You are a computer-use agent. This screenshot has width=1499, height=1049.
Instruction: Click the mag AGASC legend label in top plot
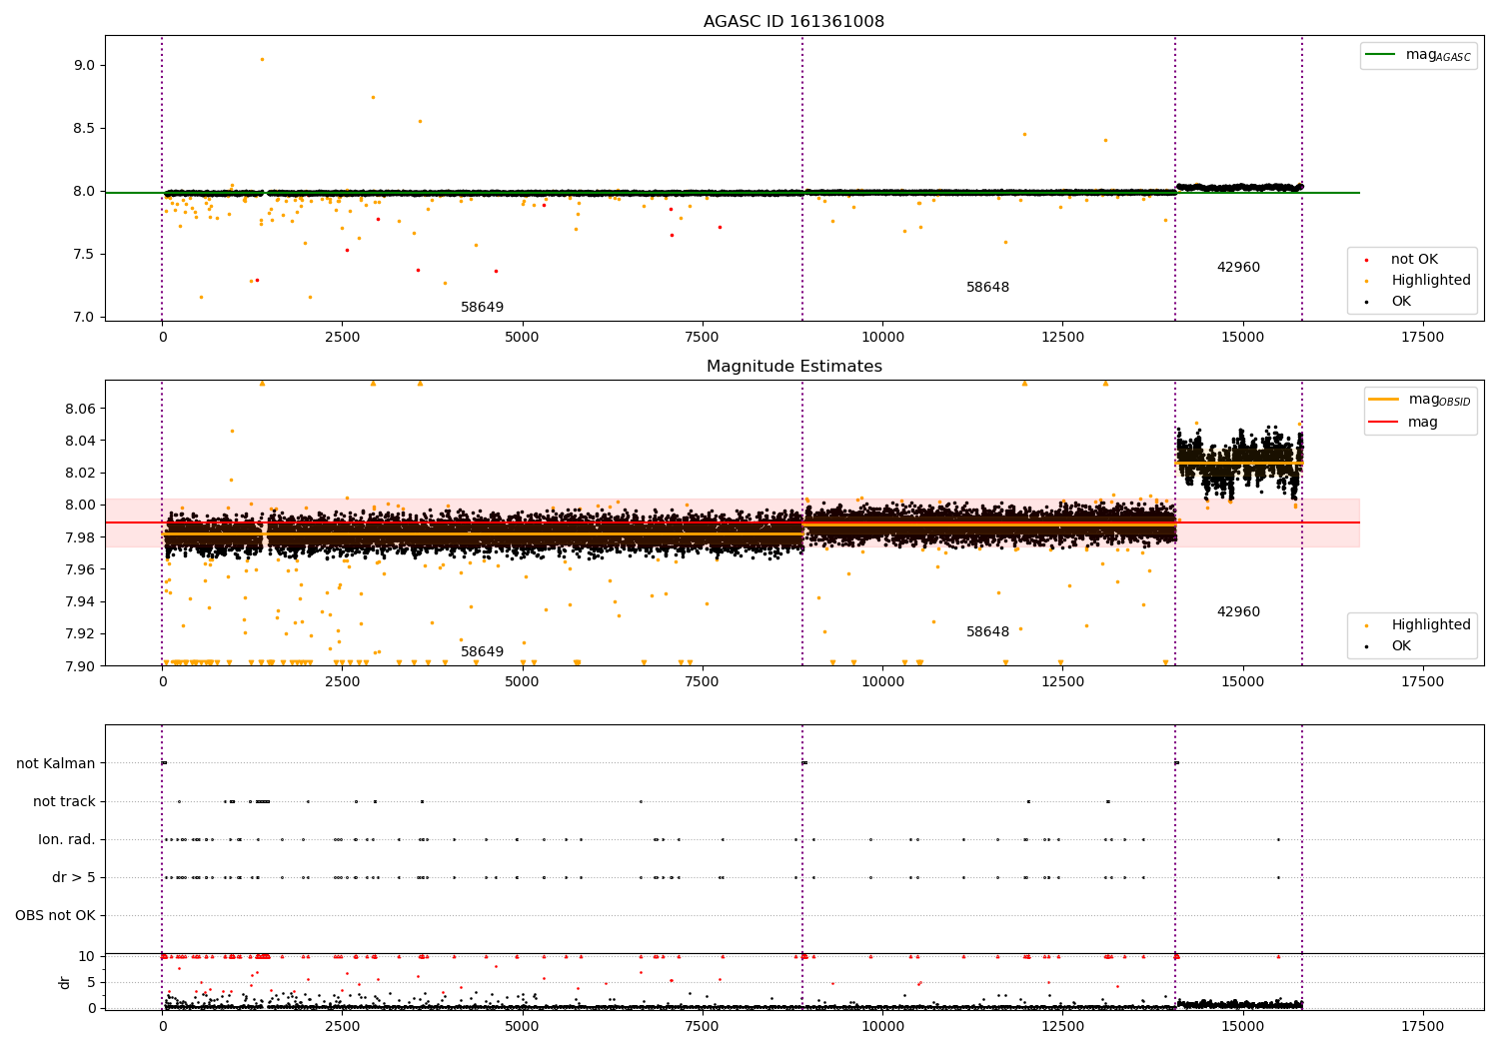tap(1438, 55)
